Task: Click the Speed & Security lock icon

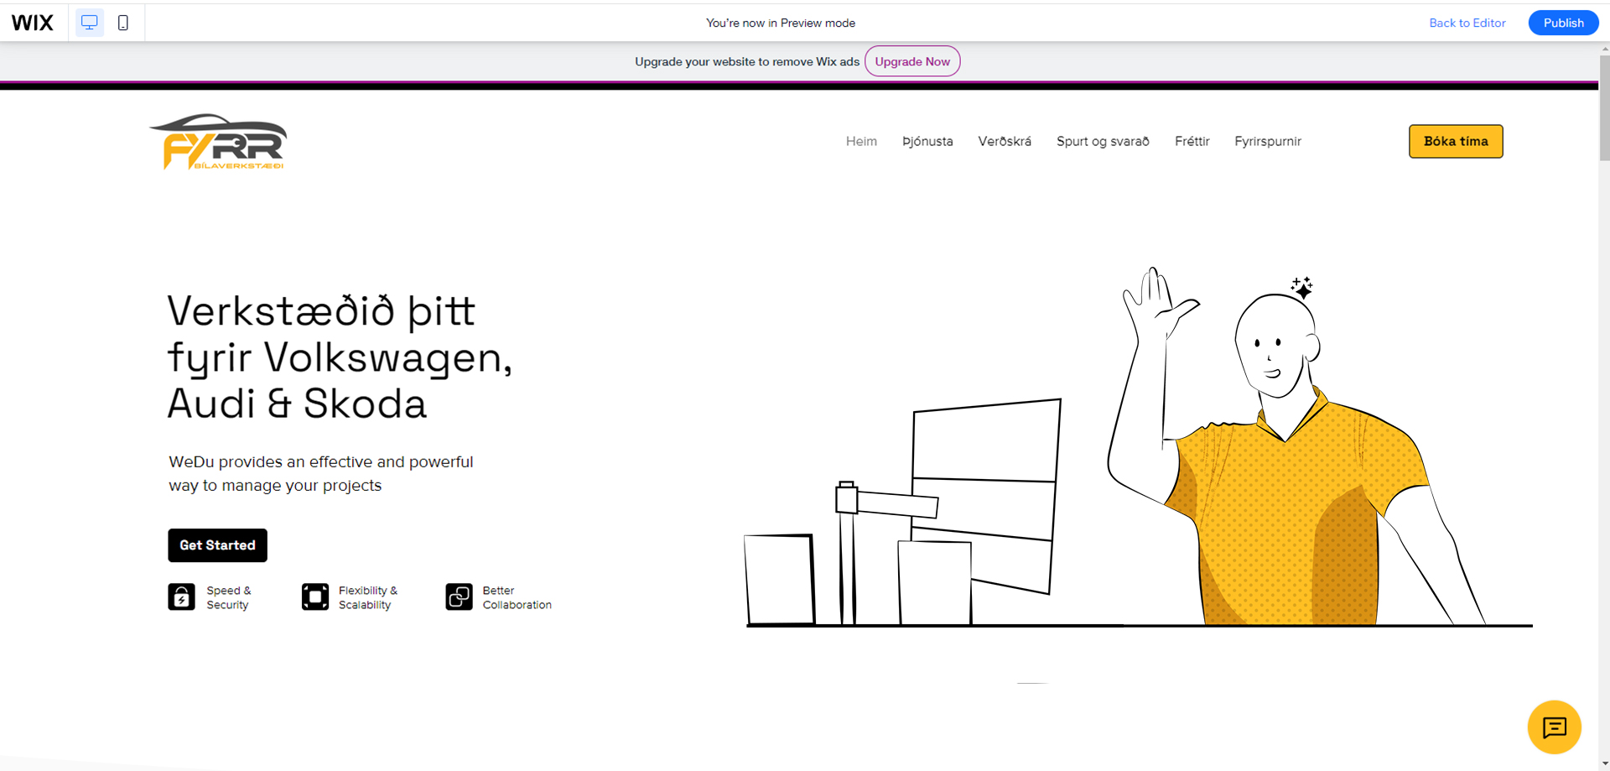Action: point(181,597)
